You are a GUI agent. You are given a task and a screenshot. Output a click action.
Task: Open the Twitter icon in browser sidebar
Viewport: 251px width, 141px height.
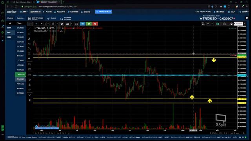coord(2,40)
